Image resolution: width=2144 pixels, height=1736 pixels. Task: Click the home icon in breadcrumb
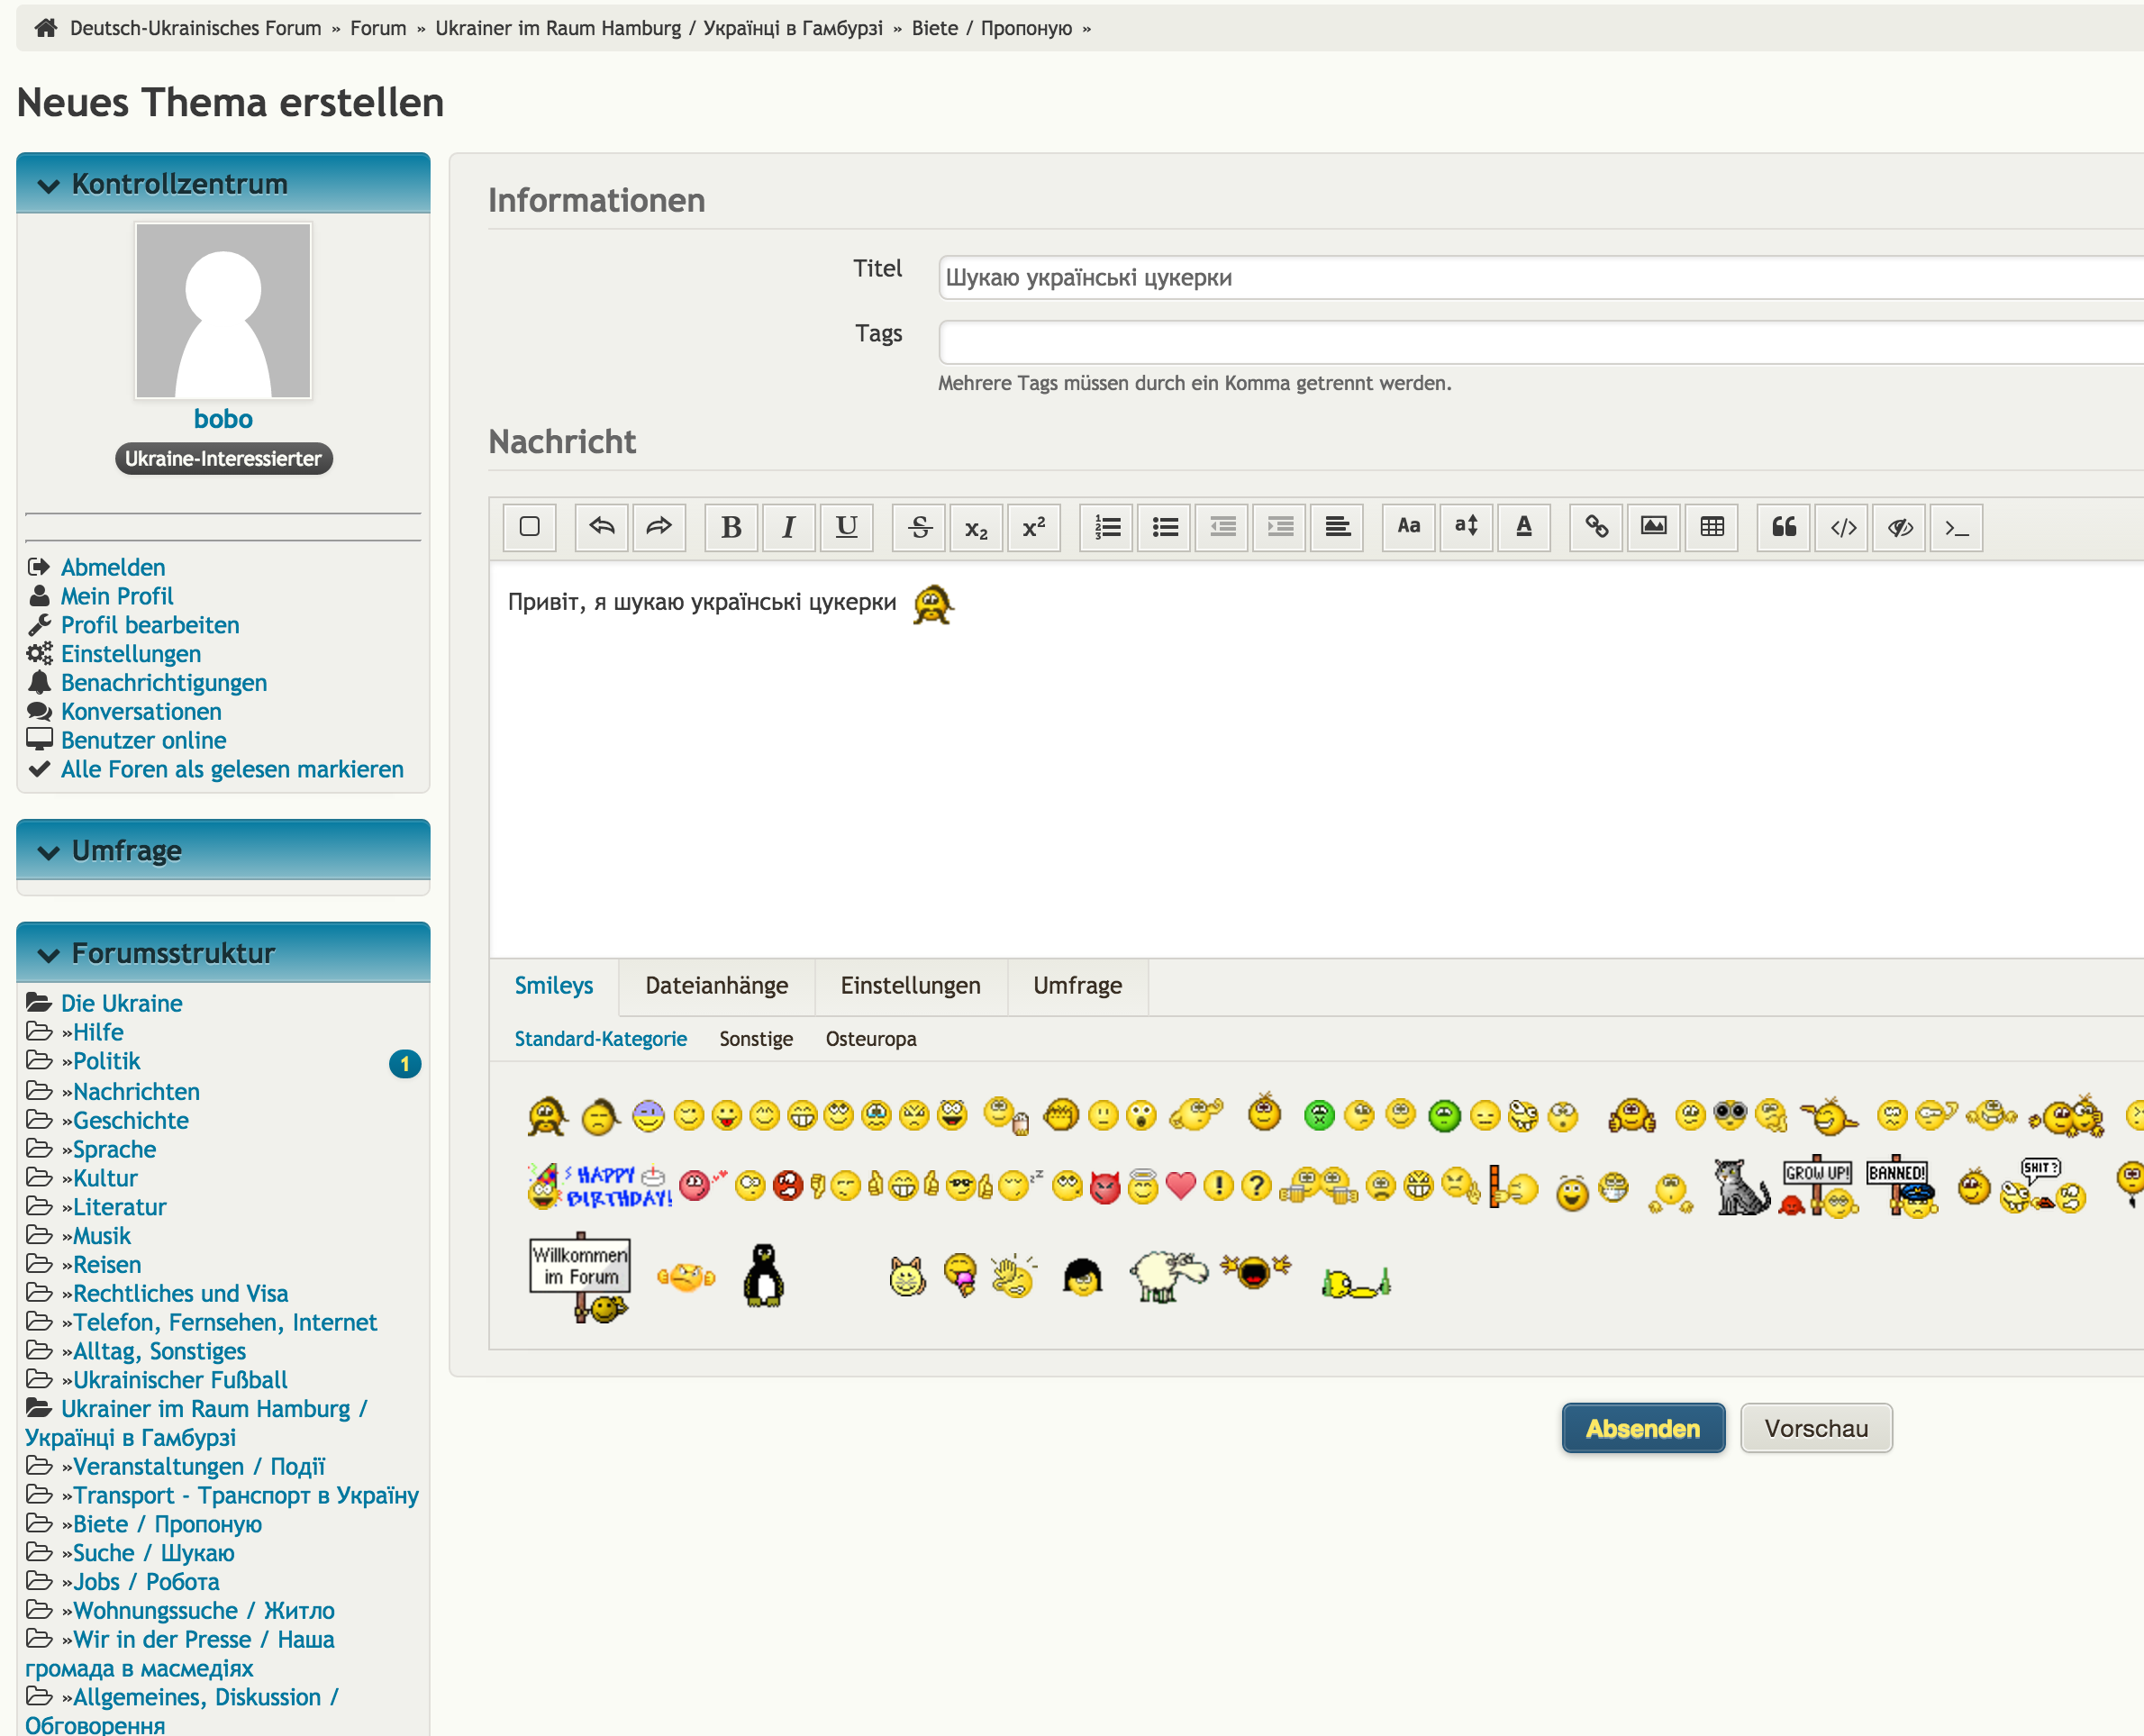click(x=45, y=28)
